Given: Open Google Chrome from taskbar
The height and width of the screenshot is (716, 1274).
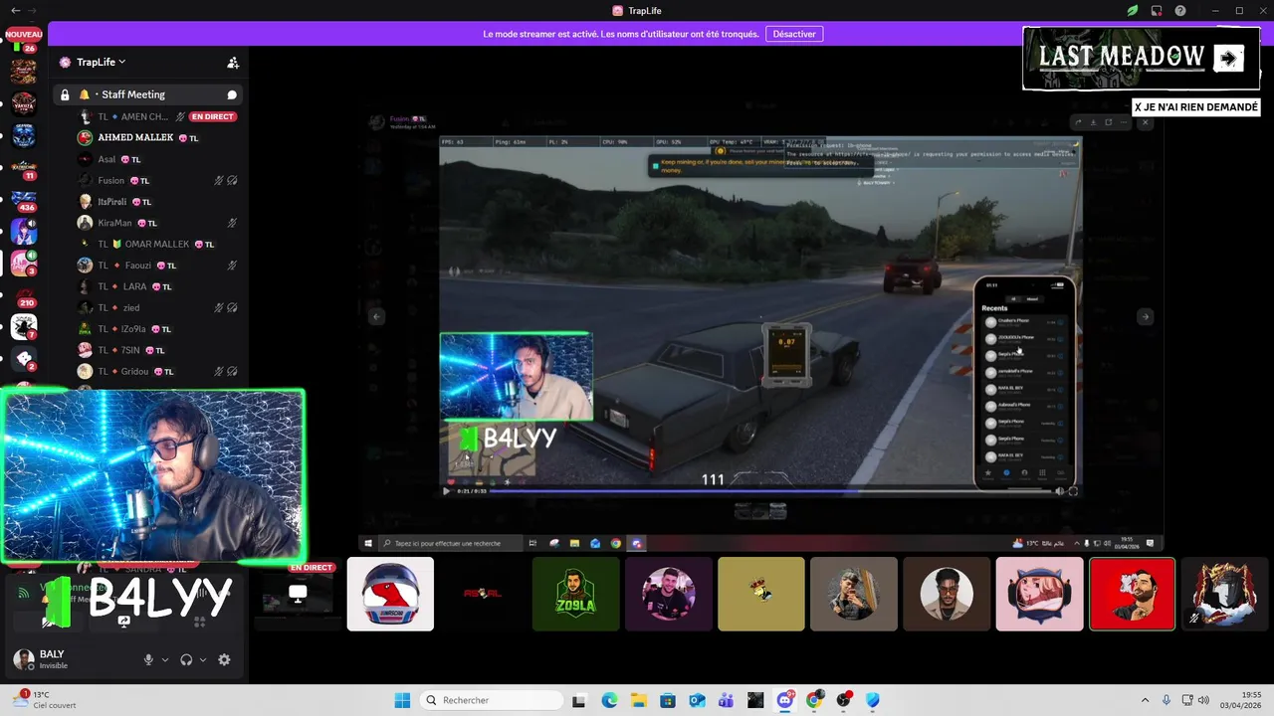Looking at the screenshot, I should pyautogui.click(x=814, y=700).
